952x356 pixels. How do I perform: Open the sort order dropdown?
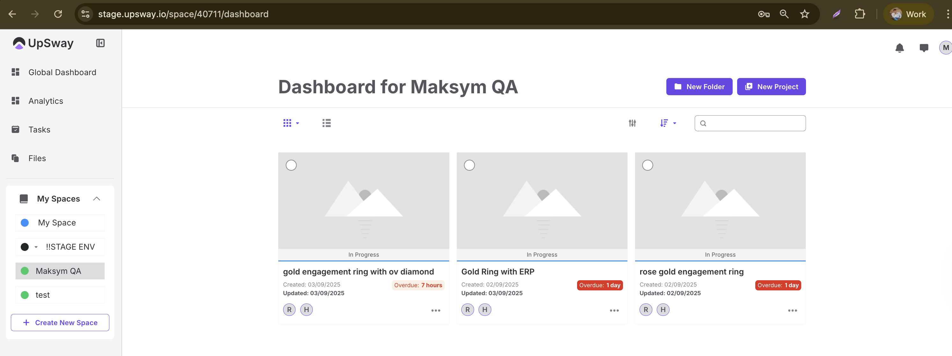pos(668,123)
